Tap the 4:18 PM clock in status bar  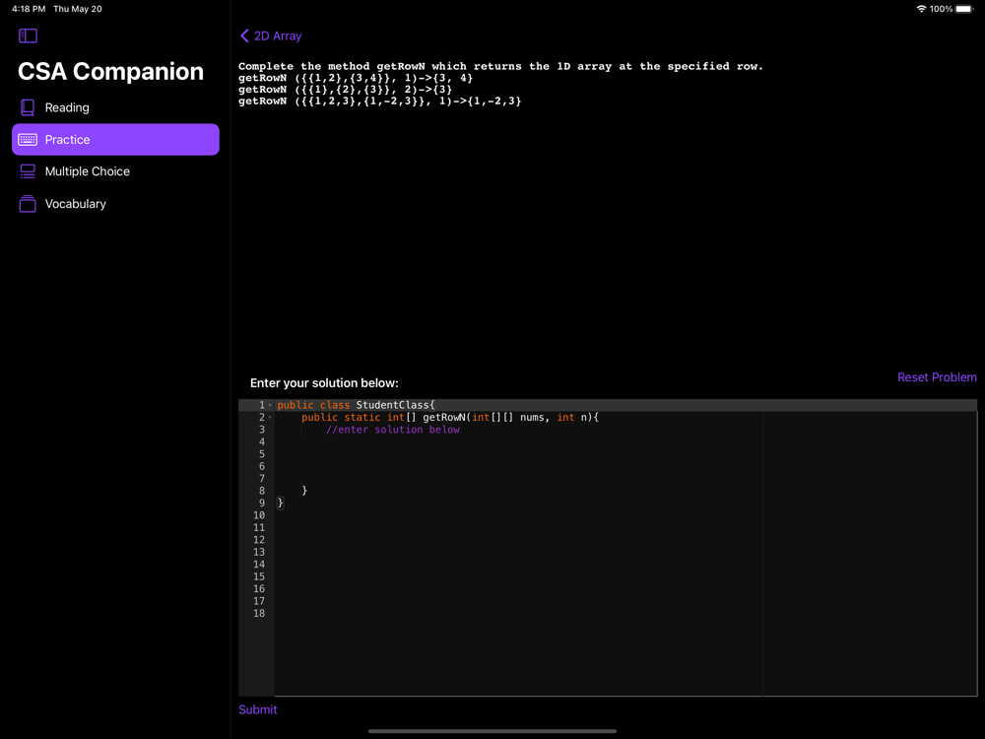click(29, 9)
